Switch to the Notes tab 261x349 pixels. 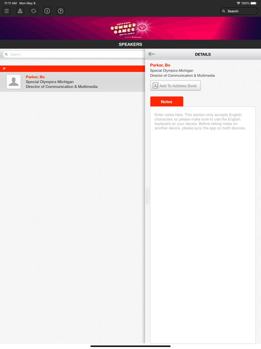(x=167, y=101)
